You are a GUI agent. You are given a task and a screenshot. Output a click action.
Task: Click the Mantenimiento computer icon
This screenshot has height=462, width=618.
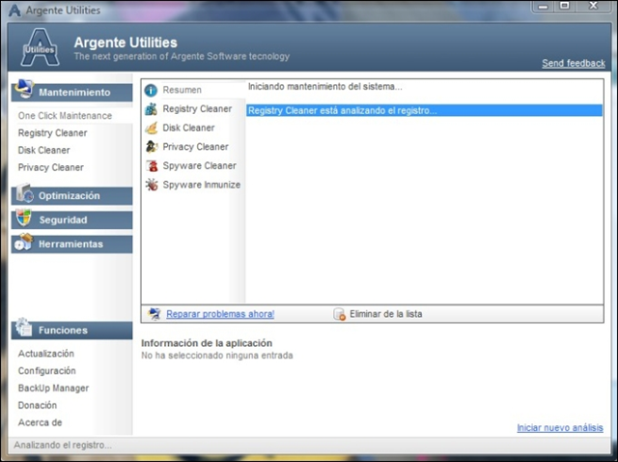(x=24, y=89)
